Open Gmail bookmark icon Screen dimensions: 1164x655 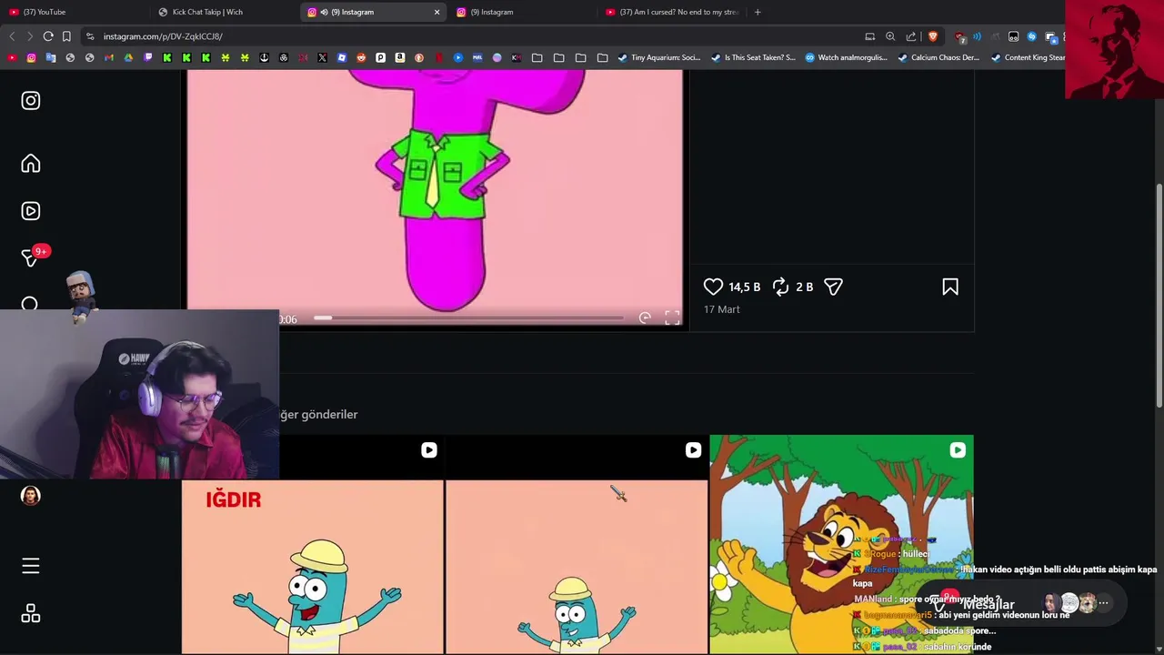[109, 57]
